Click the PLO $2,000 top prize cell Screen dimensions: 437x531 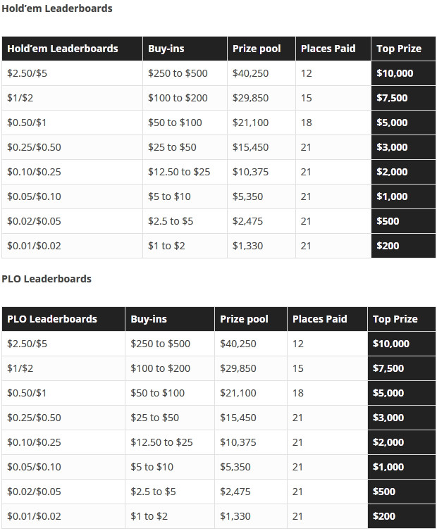(x=401, y=442)
